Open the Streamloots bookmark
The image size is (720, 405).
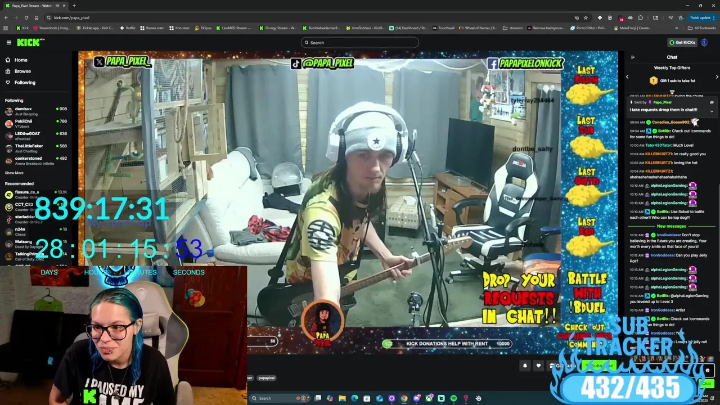pos(52,28)
